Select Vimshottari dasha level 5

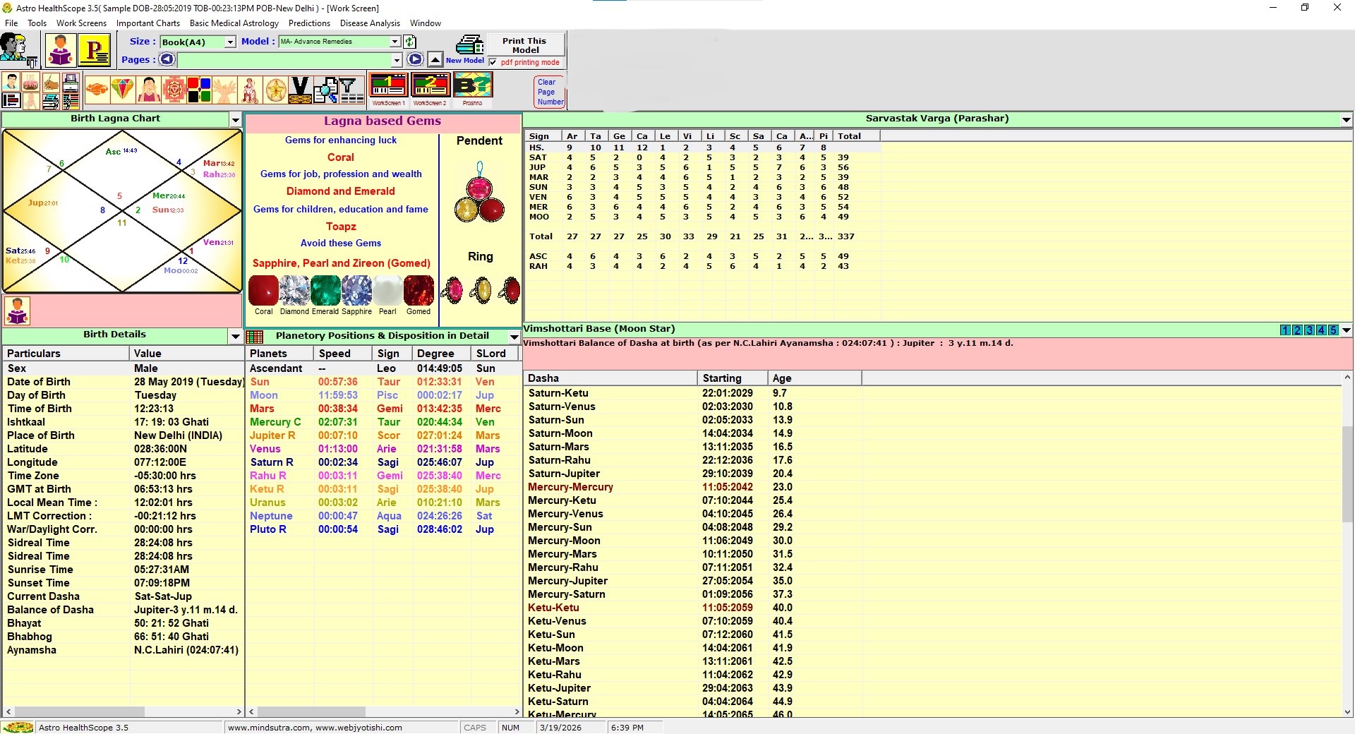point(1333,330)
